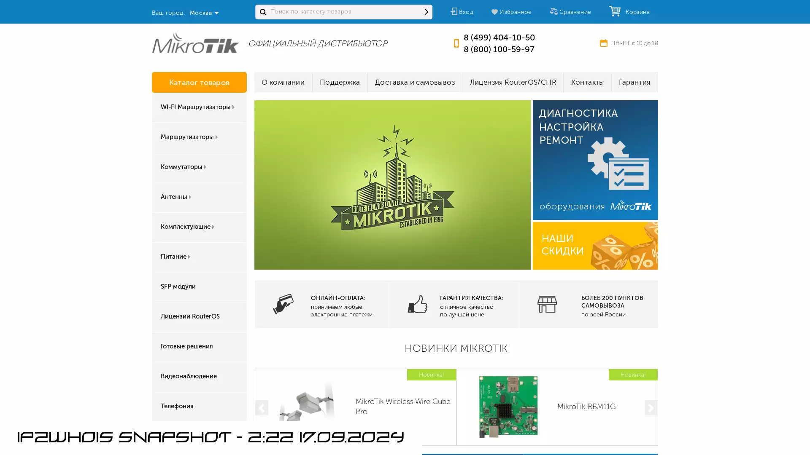Open Доставка и самовывоз page
Screen dimensions: 810x455
click(415, 82)
